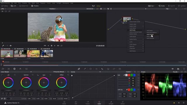Open the Color Match palette icon
The height and width of the screenshot is (105, 187).
9,69
